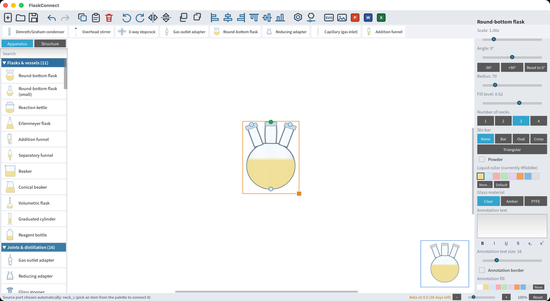Click the Reset to 0° button
550x301 pixels.
tap(536, 67)
